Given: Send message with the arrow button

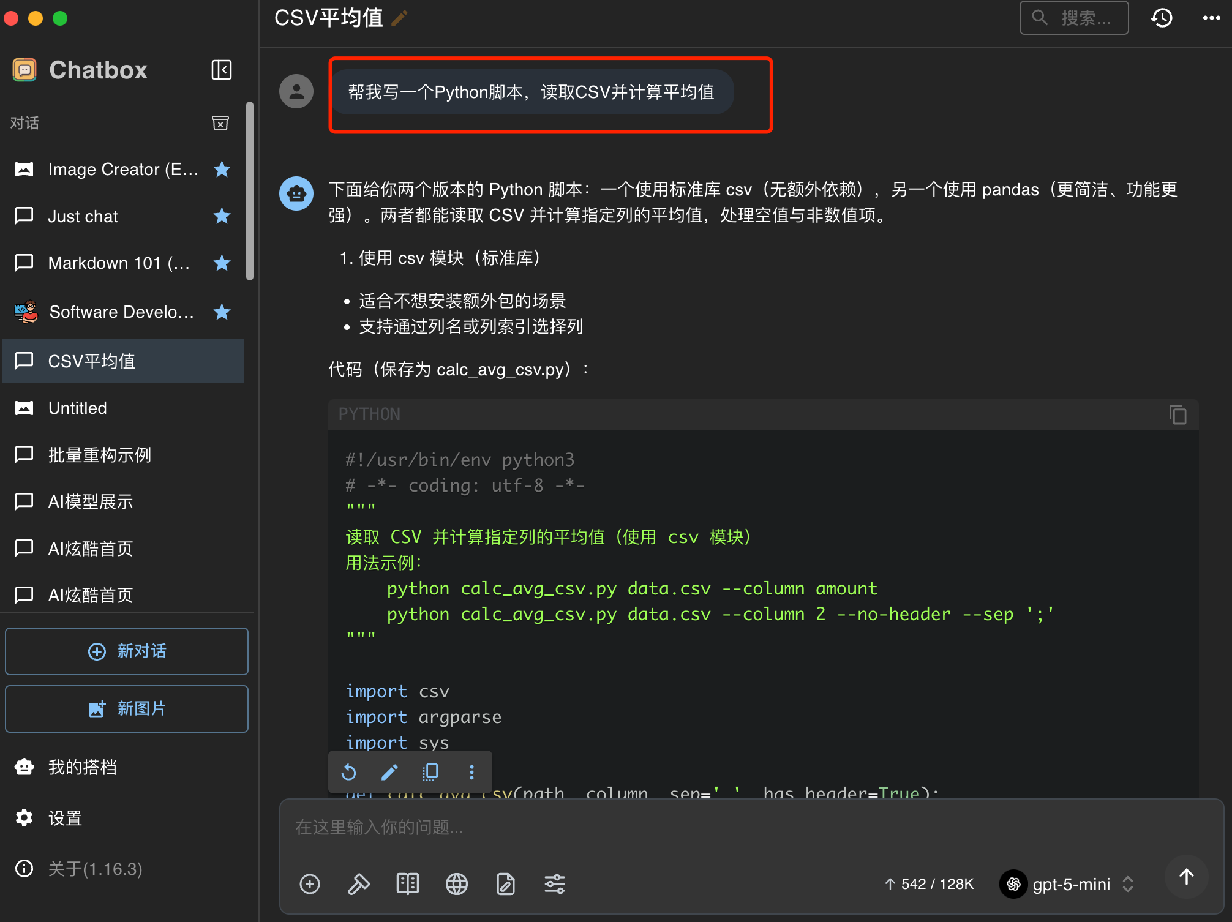Looking at the screenshot, I should pos(1186,877).
